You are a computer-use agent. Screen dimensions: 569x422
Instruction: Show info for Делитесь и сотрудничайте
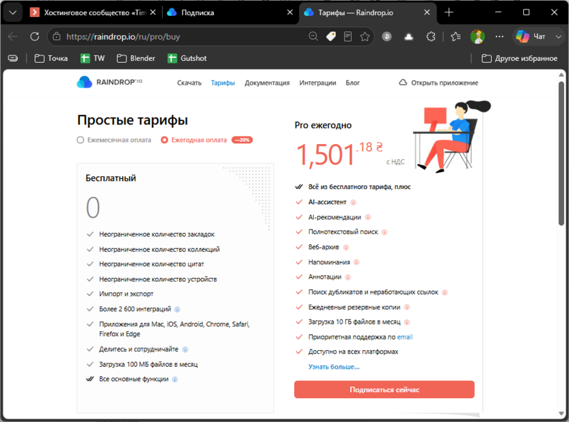point(185,350)
